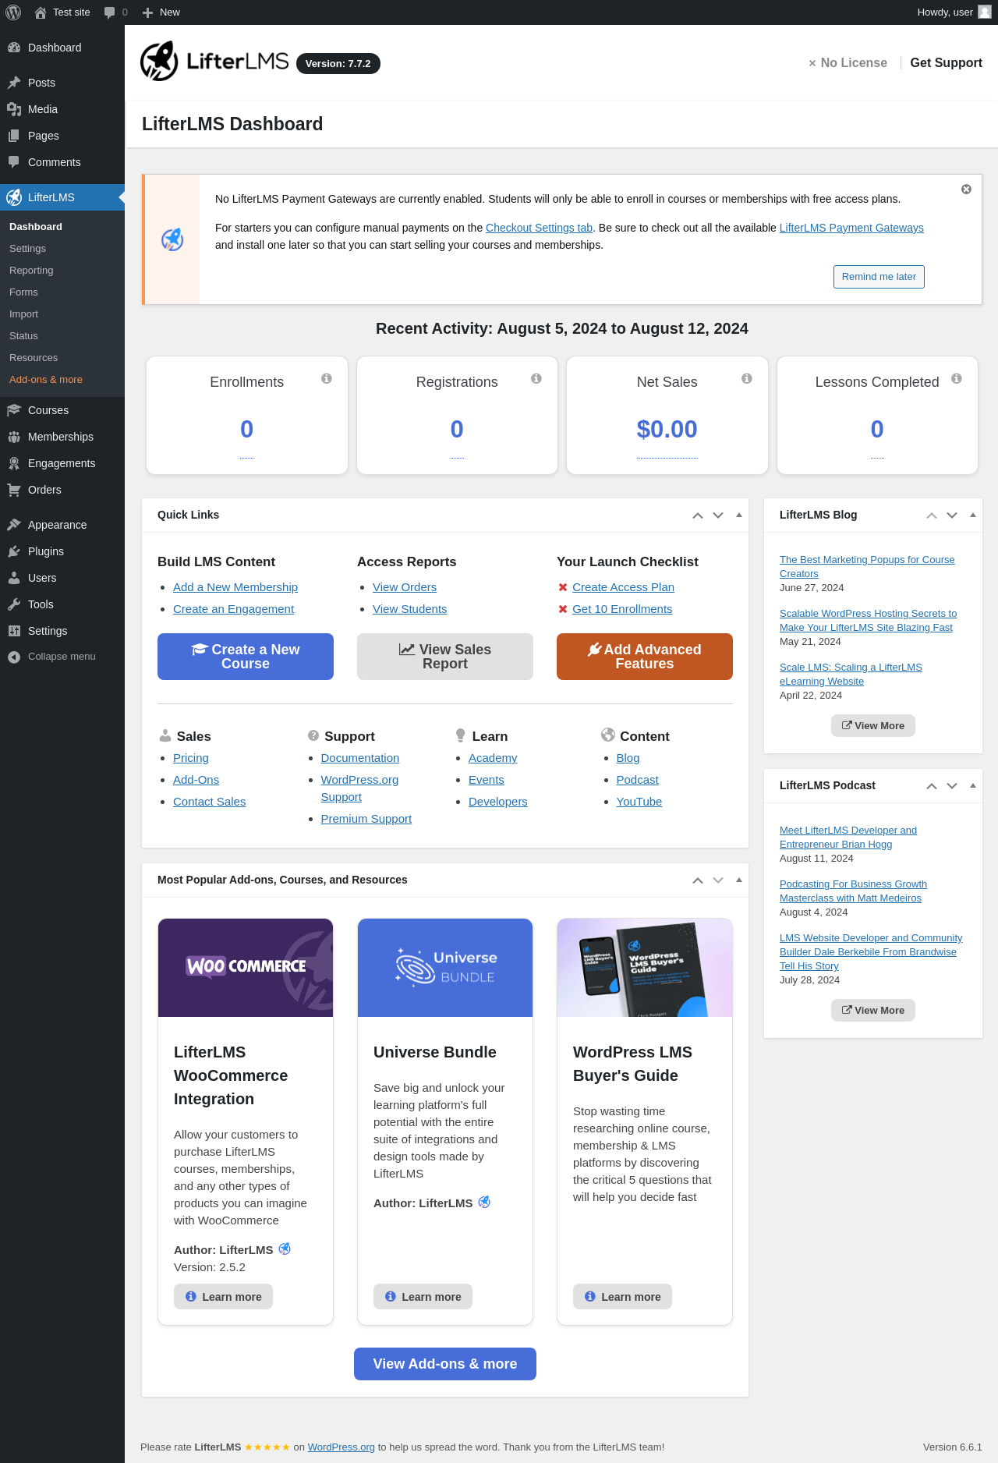
Task: Open the View Sales Report button
Action: click(445, 657)
